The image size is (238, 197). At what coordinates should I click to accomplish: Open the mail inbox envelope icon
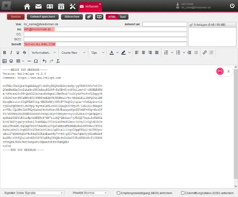pos(38,7)
